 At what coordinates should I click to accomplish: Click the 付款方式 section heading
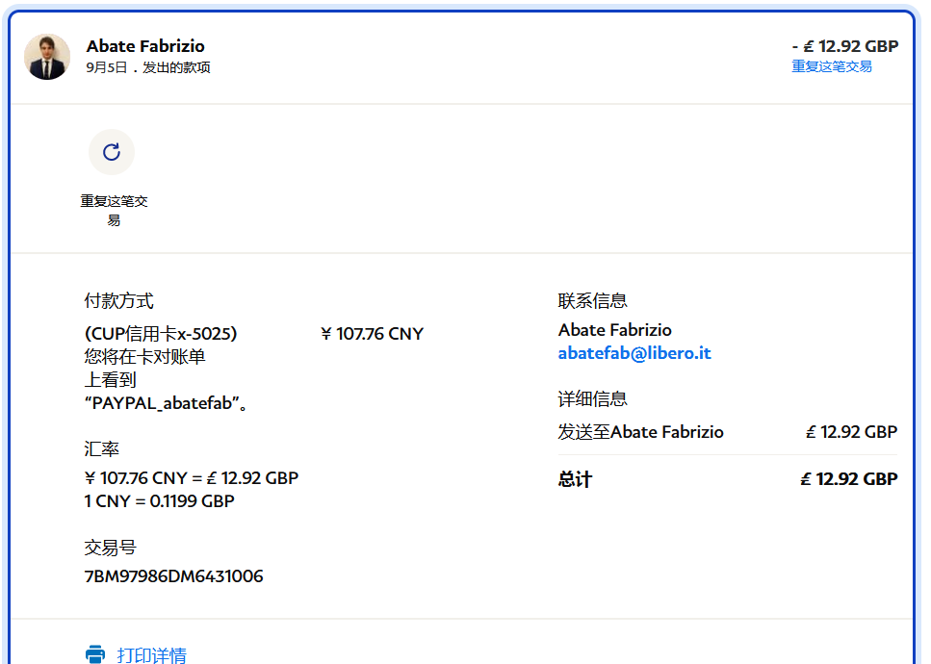pyautogui.click(x=119, y=301)
